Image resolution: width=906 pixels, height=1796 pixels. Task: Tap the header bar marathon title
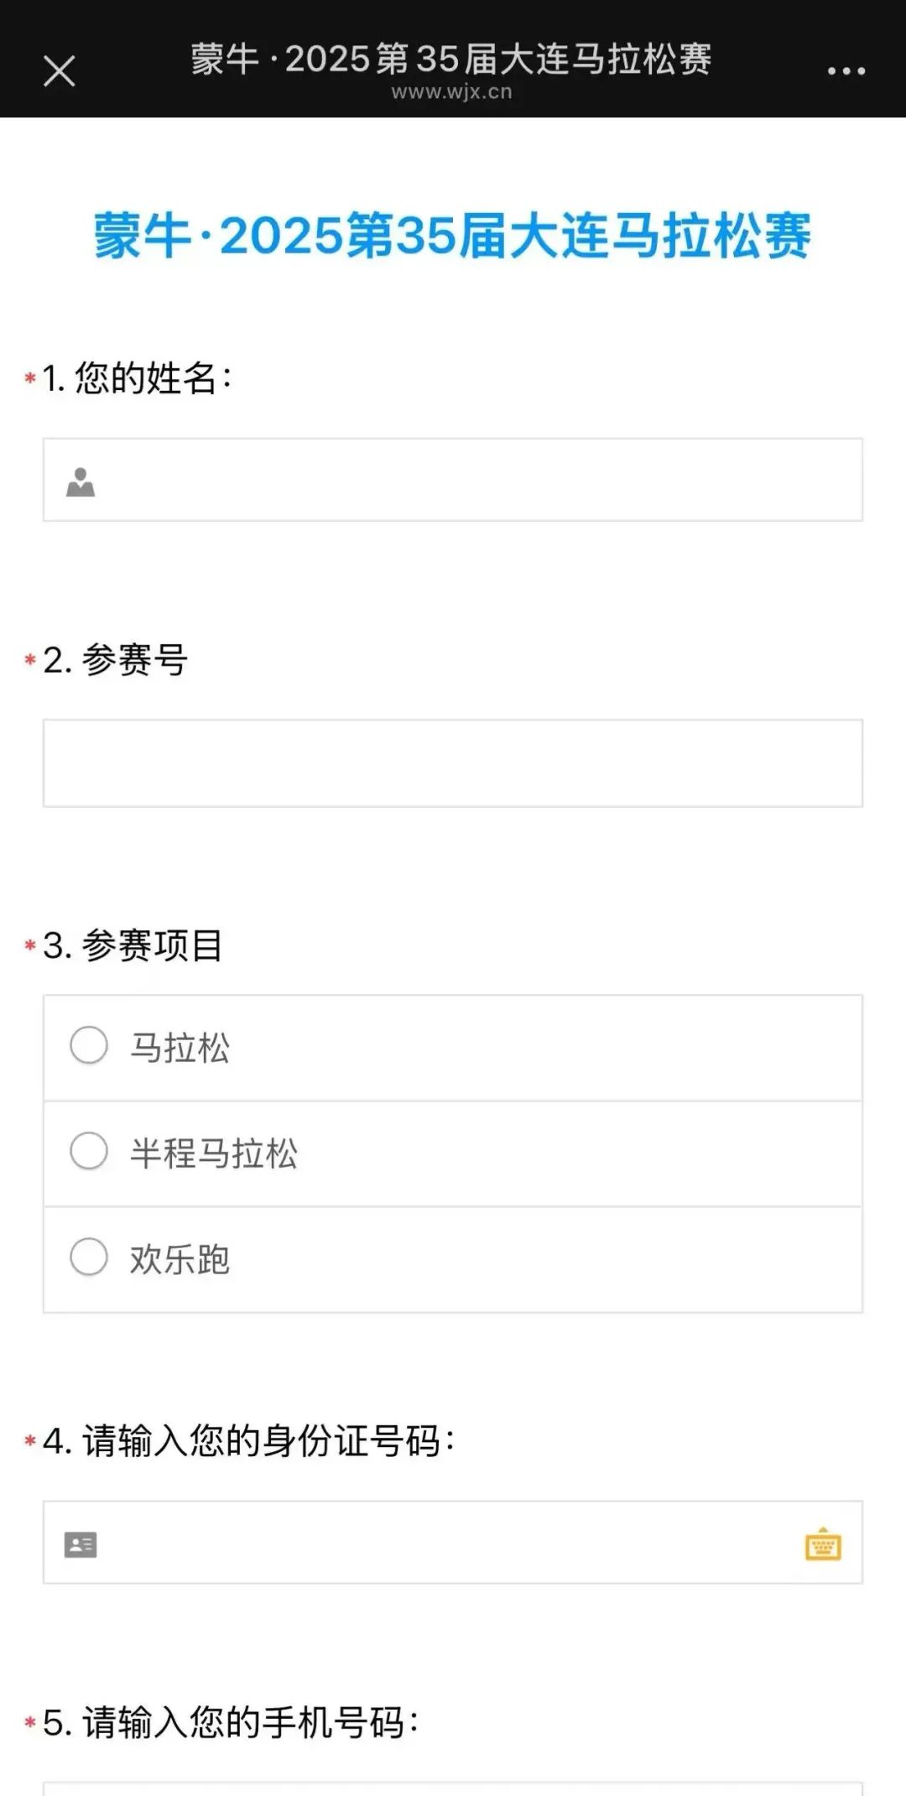pyautogui.click(x=451, y=59)
